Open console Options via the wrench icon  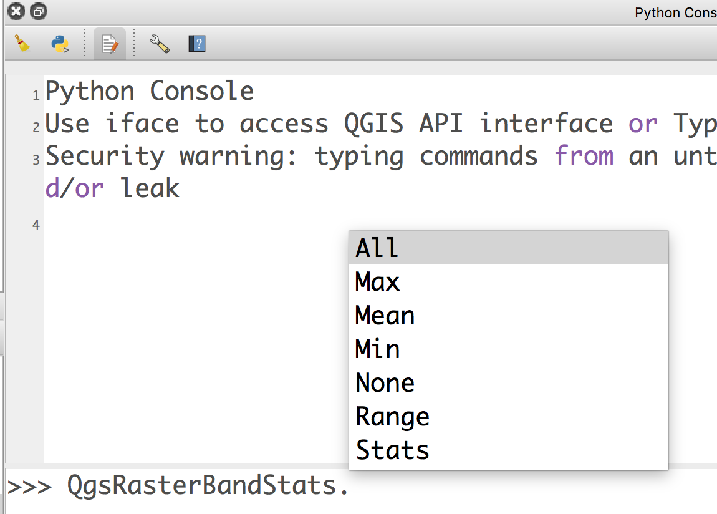(160, 44)
